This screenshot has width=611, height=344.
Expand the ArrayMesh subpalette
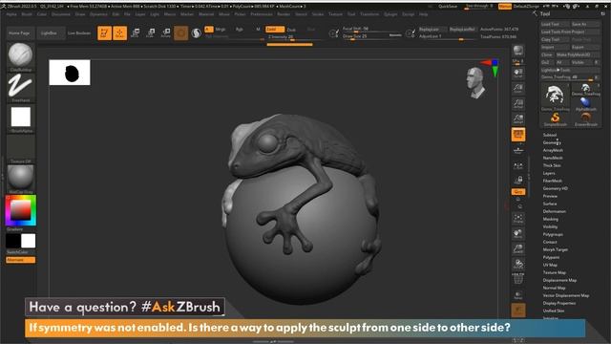pos(553,150)
